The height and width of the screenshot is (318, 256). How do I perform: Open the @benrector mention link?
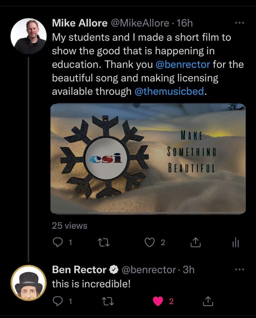[182, 65]
